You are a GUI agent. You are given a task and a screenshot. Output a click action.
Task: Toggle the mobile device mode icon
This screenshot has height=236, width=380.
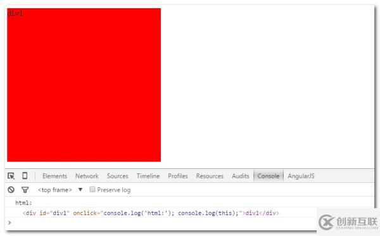point(25,176)
